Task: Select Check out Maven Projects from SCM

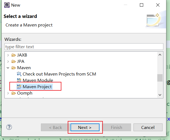Action: click(59, 74)
